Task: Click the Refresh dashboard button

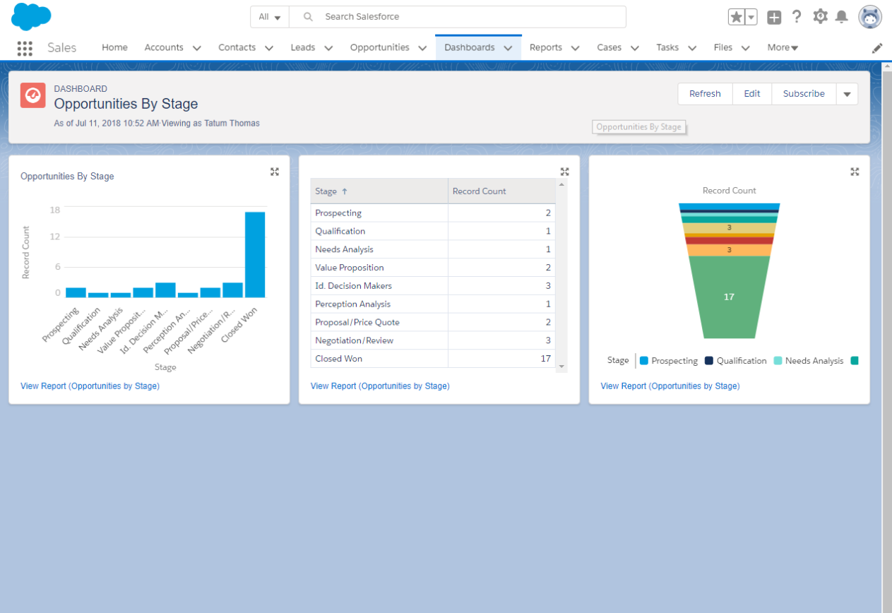Action: 705,94
